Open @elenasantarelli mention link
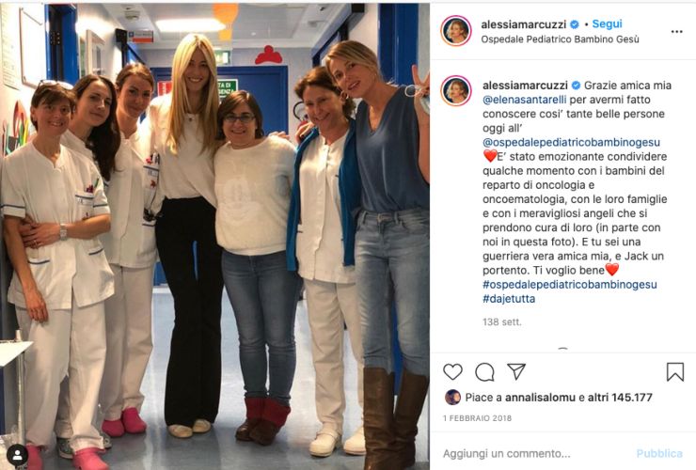Viewport: 696px width, 470px height. pyautogui.click(x=525, y=100)
